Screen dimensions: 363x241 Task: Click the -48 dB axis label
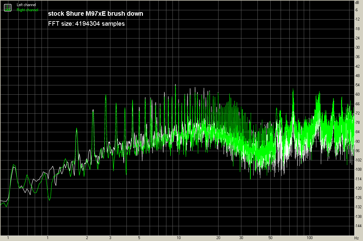[x=358, y=76]
